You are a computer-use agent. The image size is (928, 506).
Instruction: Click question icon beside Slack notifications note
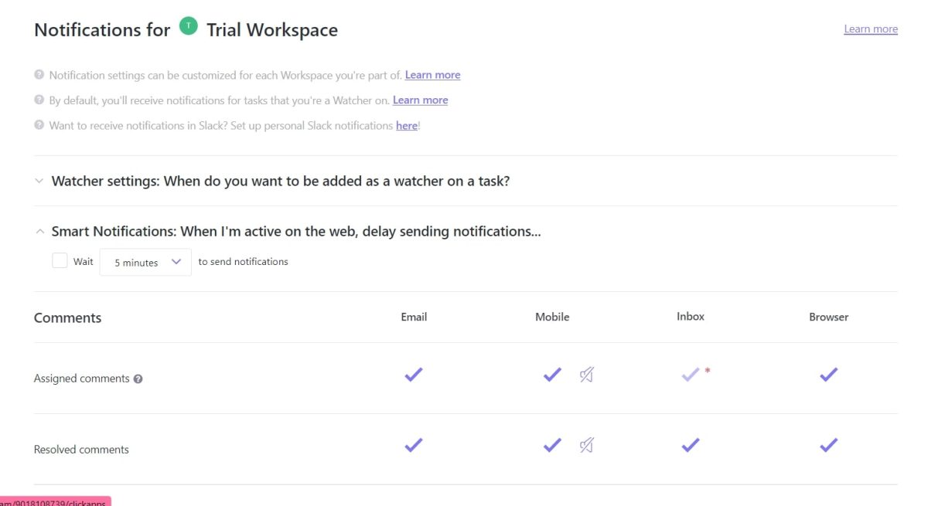tap(39, 125)
